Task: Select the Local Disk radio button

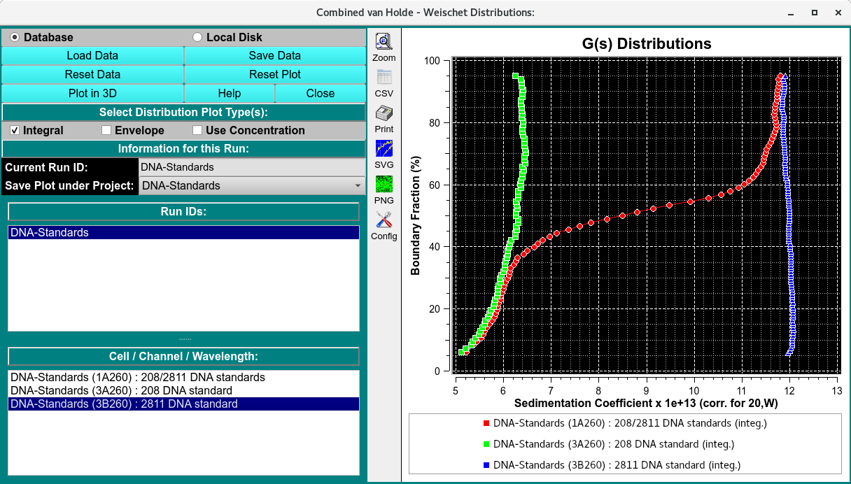Action: click(x=197, y=37)
